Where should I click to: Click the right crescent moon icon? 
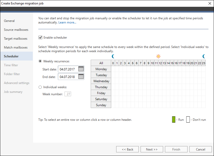point(204,56)
